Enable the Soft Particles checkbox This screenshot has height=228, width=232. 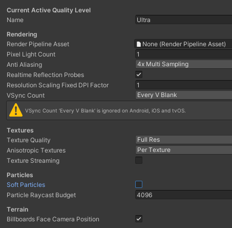139,184
